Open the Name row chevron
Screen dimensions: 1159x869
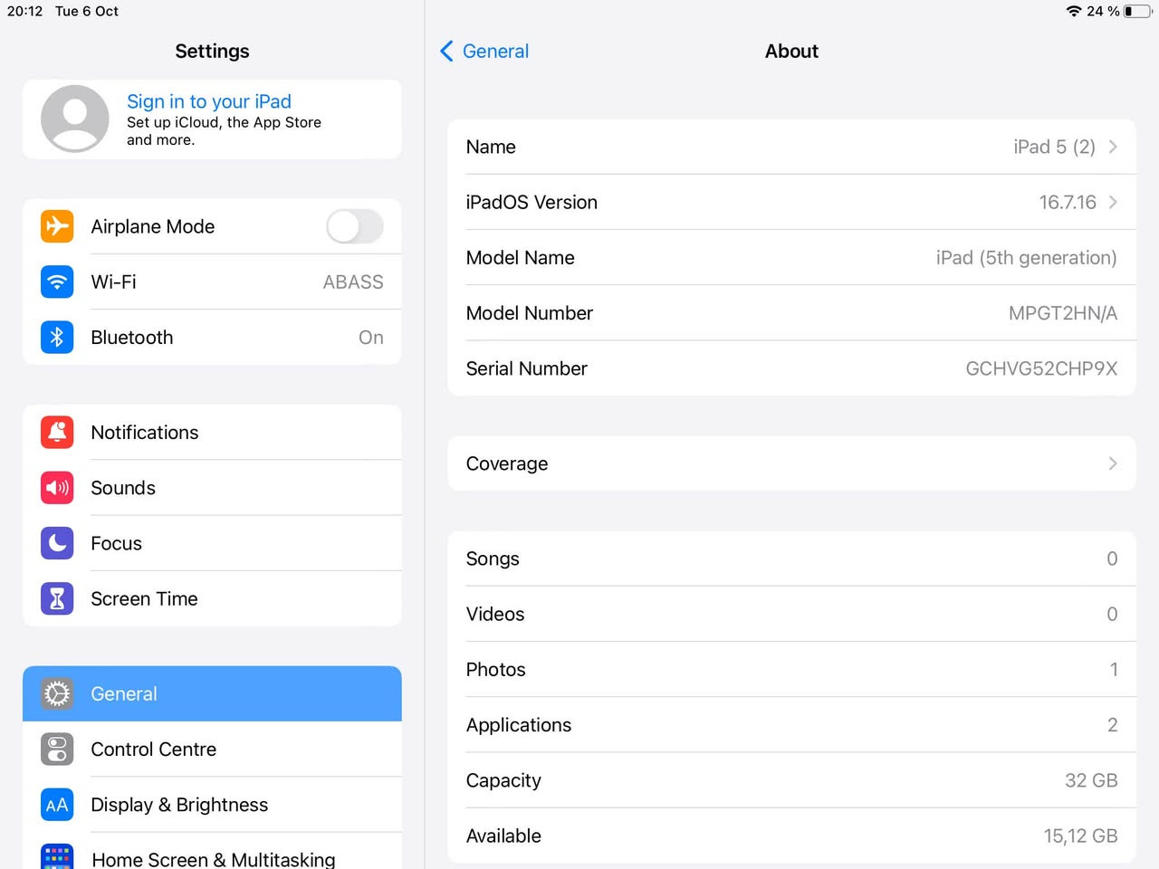tap(1113, 147)
